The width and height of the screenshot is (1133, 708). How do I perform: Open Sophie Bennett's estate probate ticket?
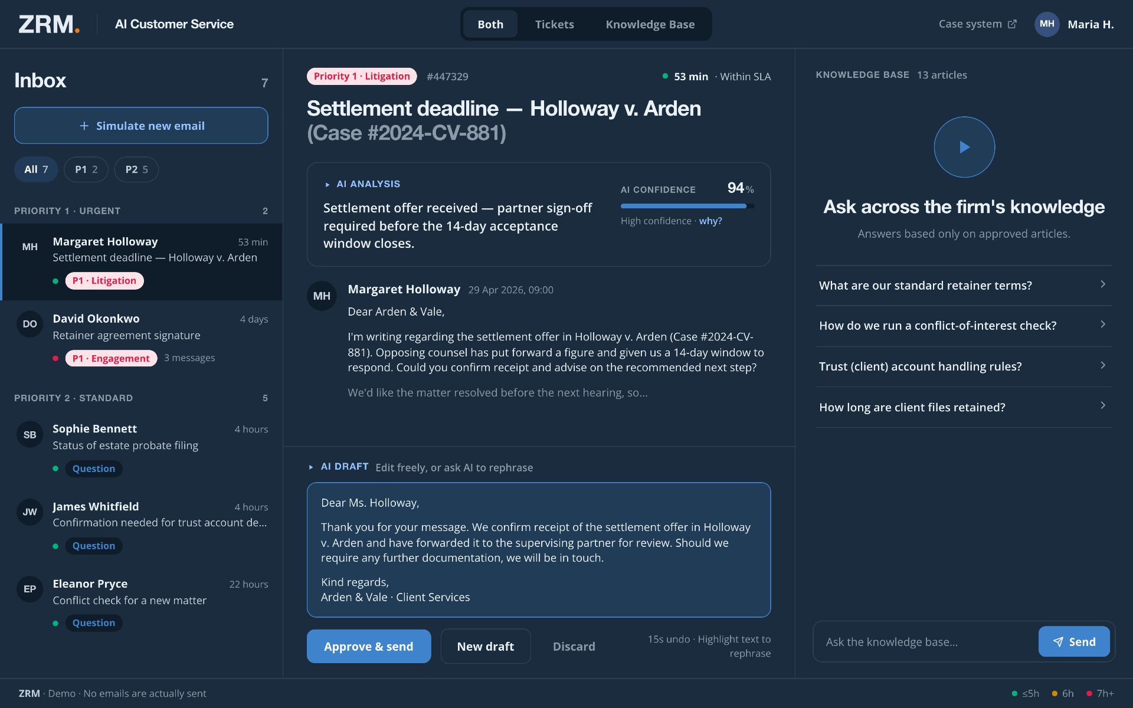142,449
